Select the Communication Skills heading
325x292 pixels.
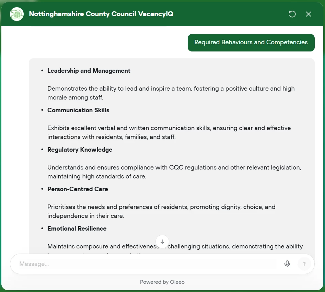tap(78, 110)
